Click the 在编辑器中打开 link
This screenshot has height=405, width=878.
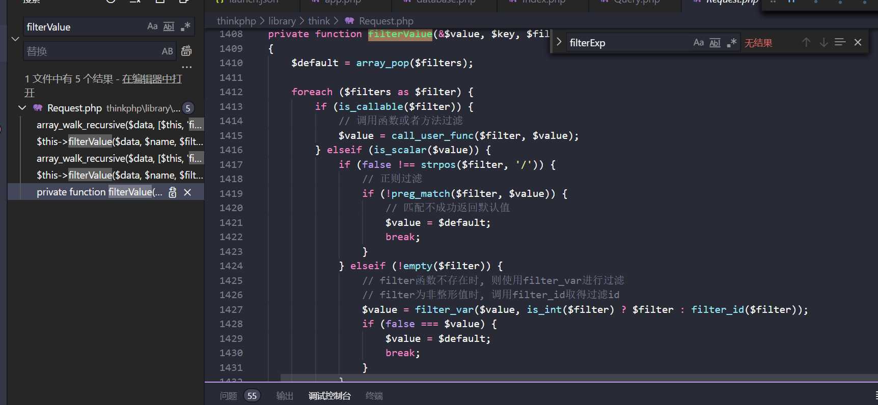[x=152, y=79]
